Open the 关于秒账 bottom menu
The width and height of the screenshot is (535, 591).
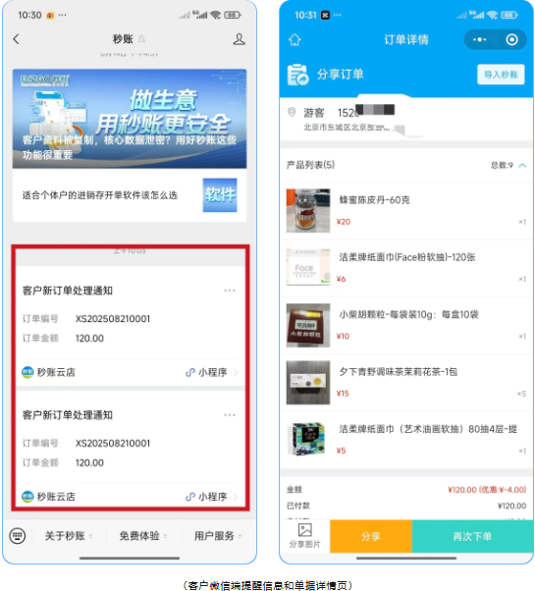coord(69,536)
